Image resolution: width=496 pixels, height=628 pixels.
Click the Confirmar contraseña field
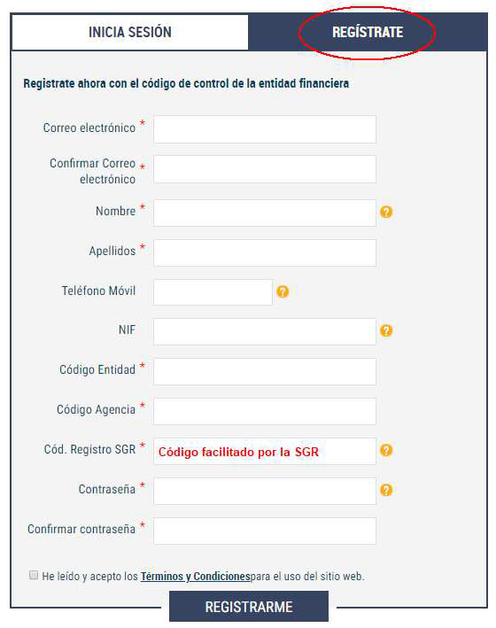click(265, 531)
